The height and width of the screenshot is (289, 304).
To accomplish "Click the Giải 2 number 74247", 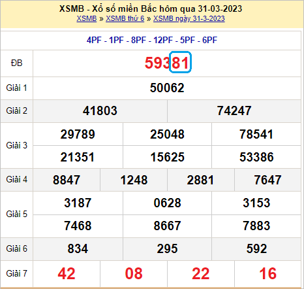I will coord(234,110).
